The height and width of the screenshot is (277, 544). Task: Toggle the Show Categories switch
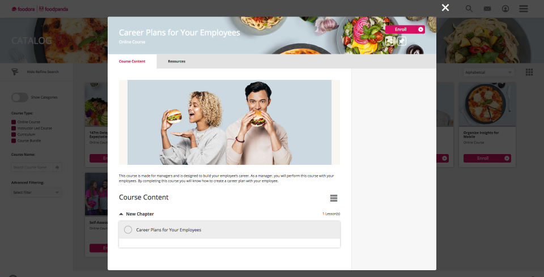click(x=19, y=97)
